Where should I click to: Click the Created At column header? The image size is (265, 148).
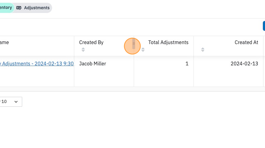(247, 42)
